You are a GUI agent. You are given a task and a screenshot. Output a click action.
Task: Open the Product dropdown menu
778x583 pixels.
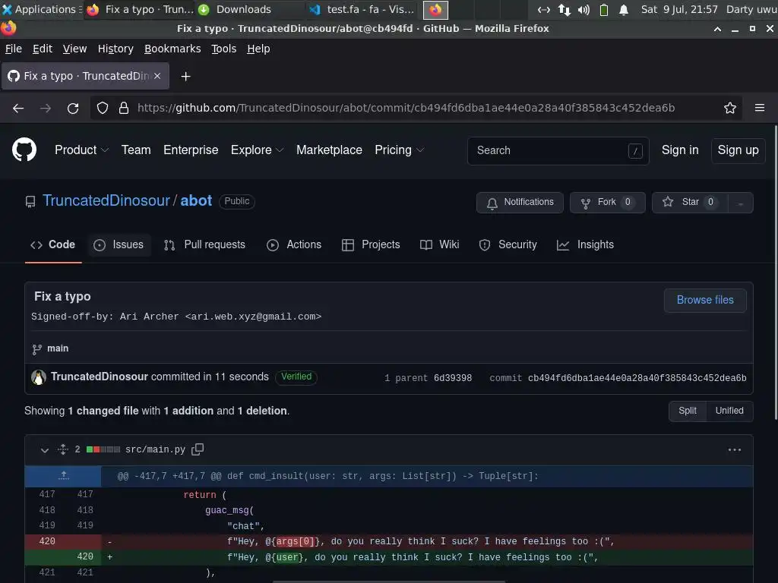[x=81, y=150]
